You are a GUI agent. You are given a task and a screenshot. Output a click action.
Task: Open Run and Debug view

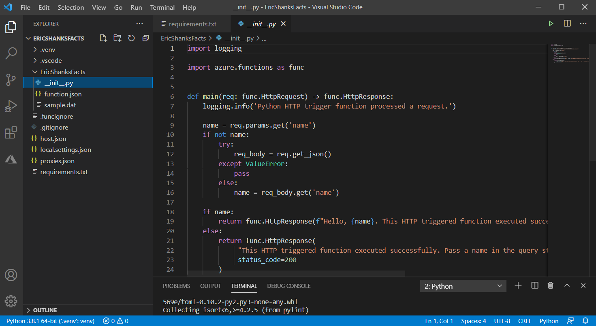point(11,106)
